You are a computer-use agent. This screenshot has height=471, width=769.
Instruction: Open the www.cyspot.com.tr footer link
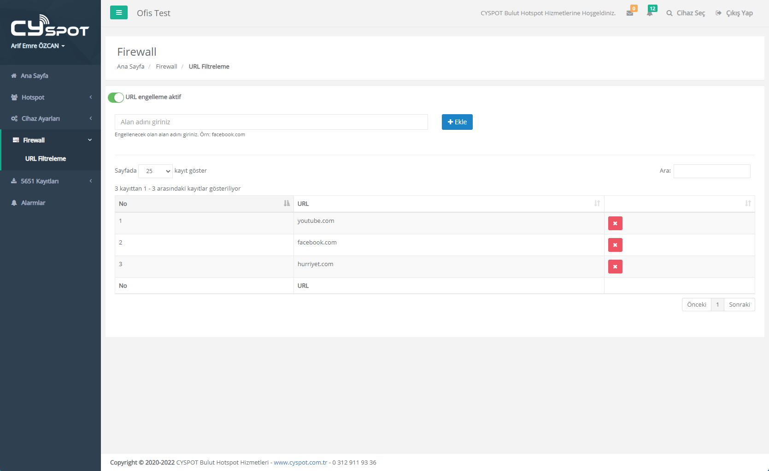tap(300, 462)
